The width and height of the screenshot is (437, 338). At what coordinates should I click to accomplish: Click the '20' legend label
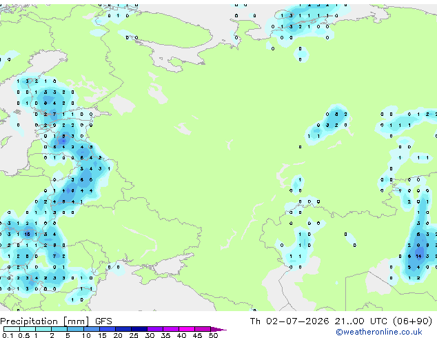118,335
